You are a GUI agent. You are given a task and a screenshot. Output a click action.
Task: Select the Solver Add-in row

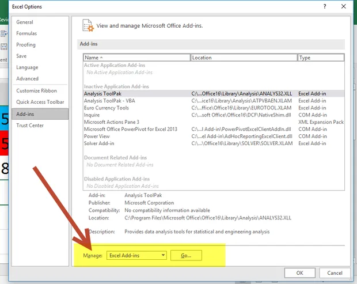coord(214,143)
